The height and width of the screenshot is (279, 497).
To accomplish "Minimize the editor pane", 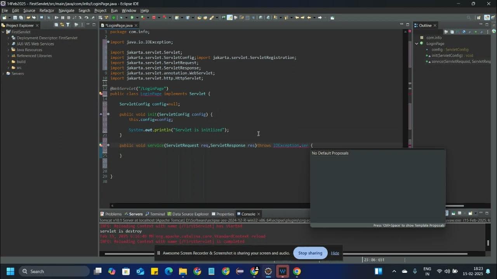I will pyautogui.click(x=401, y=25).
